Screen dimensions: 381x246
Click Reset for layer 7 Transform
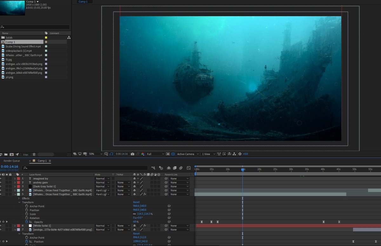tap(136, 234)
